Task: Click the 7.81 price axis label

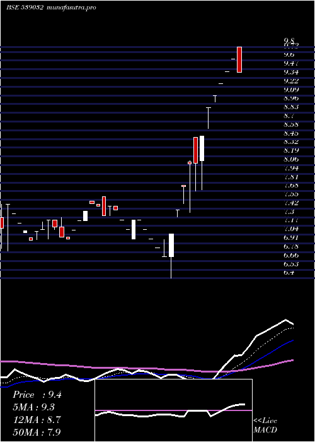Action: 291,177
